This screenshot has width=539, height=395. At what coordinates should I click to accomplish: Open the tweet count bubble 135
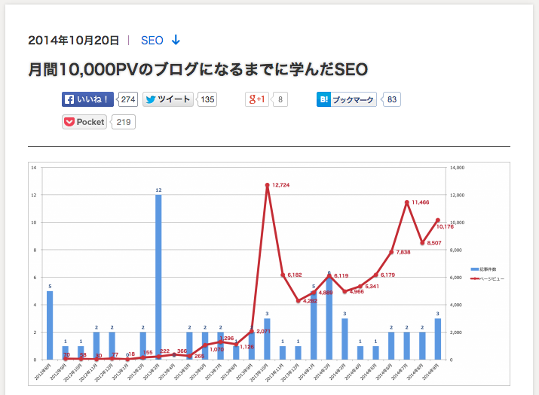(x=207, y=99)
